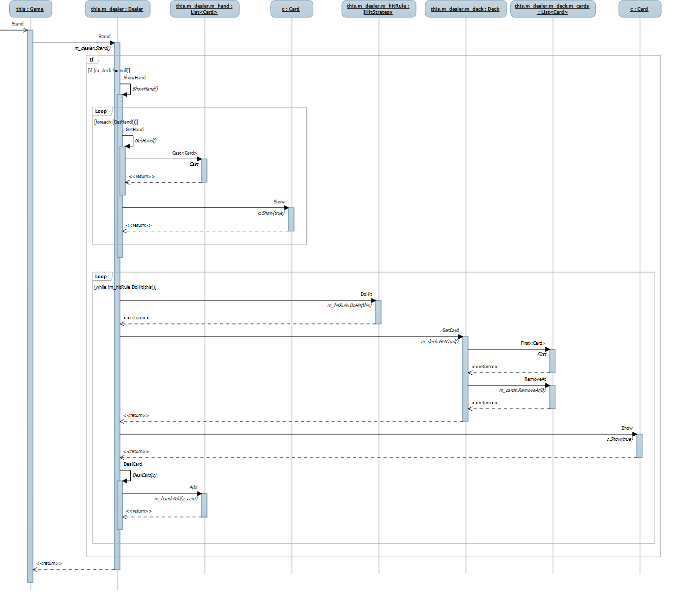Image resolution: width=675 pixels, height=601 pixels.
Task: Select the 'this.m_dealer.m_hitRule : IHitStrategy' lifeline header
Action: tap(378, 9)
